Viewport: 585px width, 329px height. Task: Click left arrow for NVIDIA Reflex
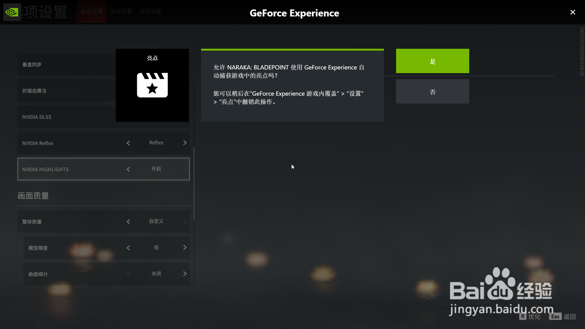(128, 143)
